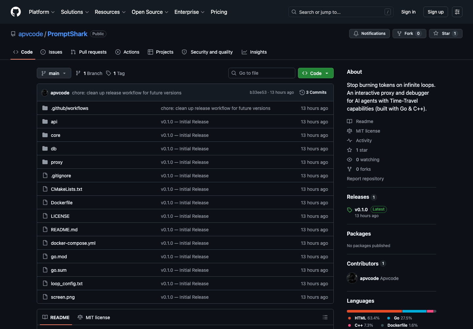
Task: Click the Sign up button
Action: (x=436, y=12)
